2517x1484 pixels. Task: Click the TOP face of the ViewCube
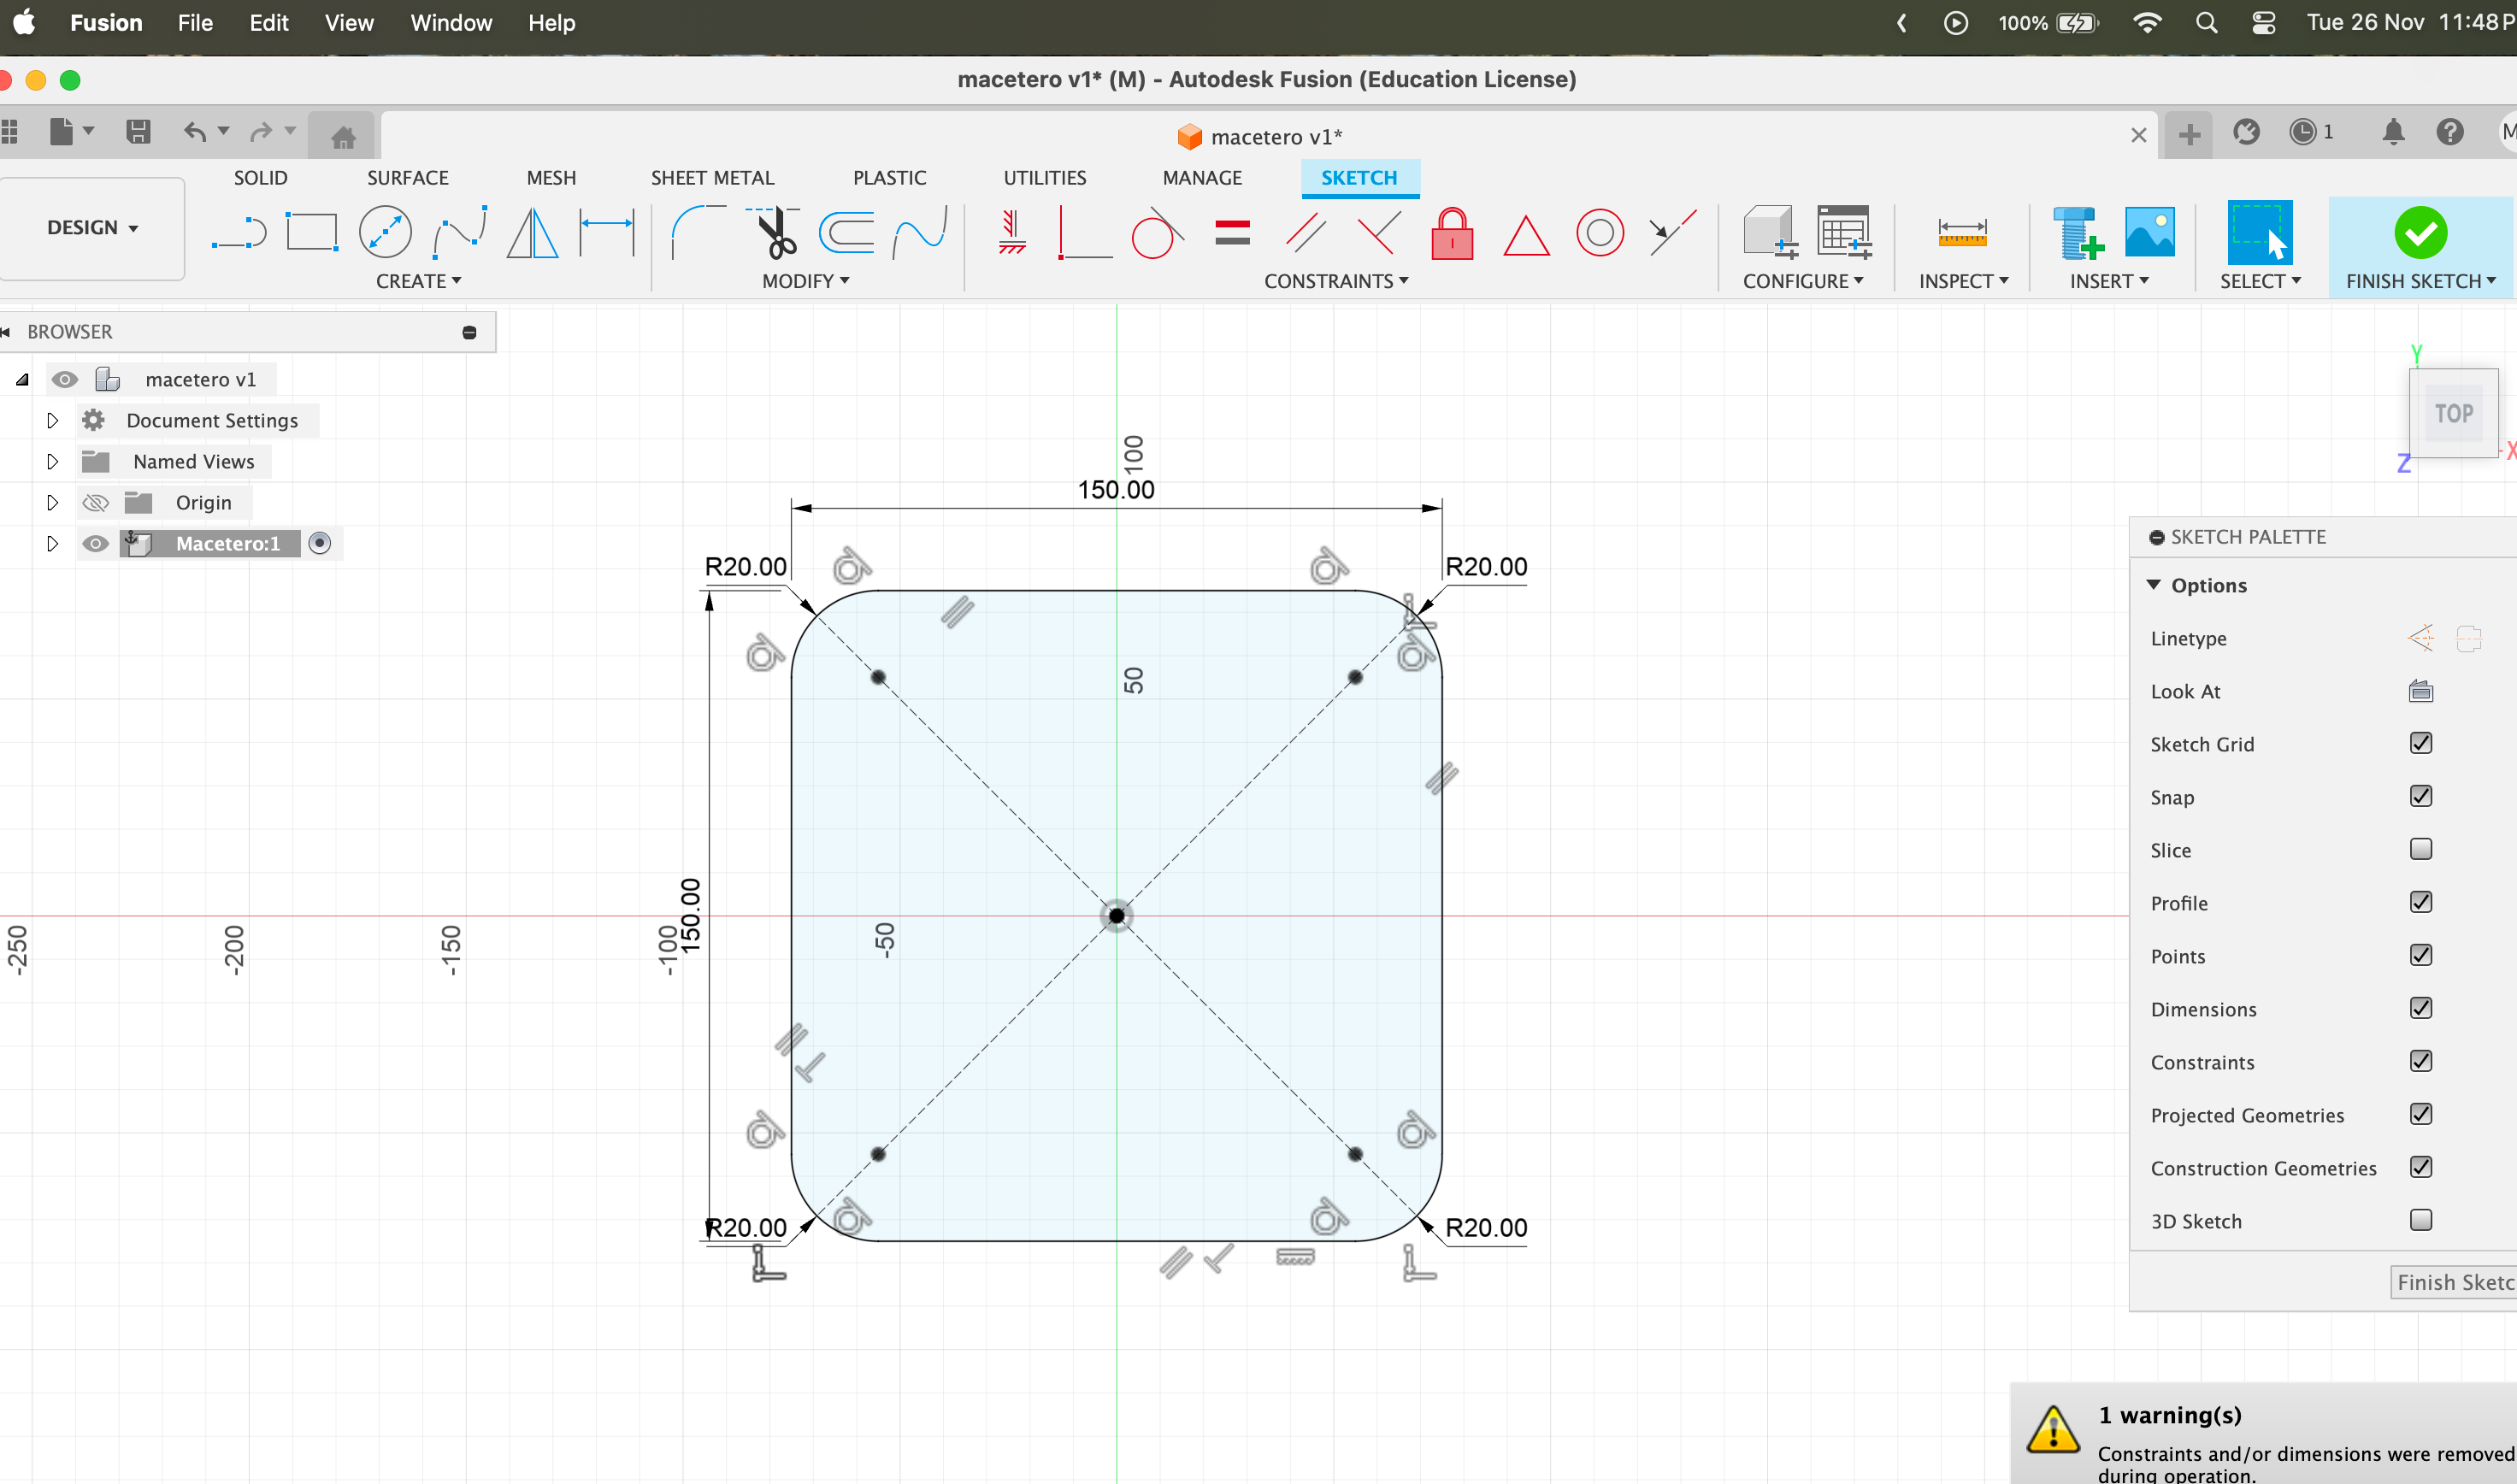pyautogui.click(x=2453, y=413)
